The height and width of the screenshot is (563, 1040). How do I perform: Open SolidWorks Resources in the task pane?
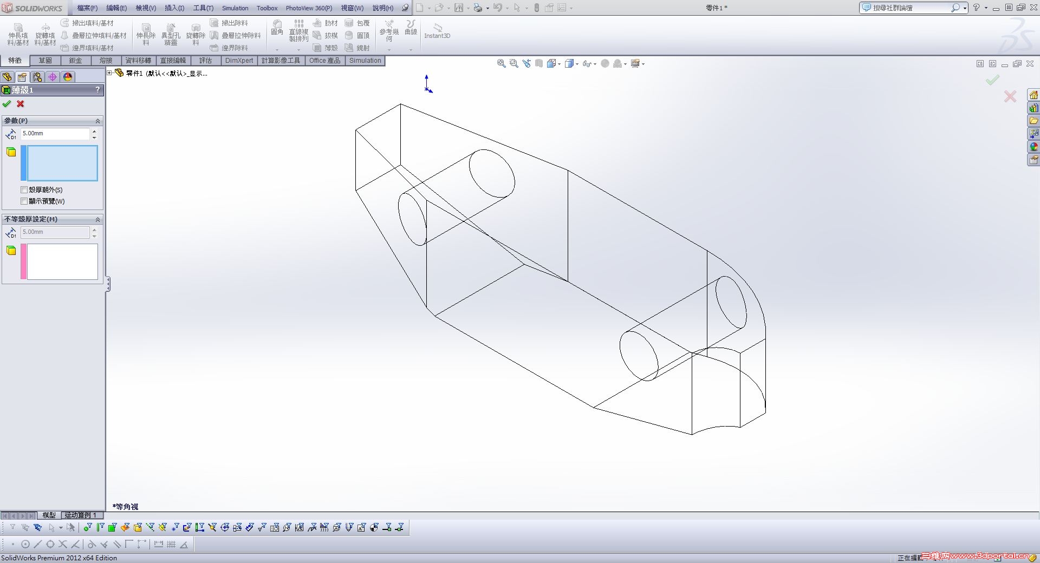pyautogui.click(x=1033, y=95)
